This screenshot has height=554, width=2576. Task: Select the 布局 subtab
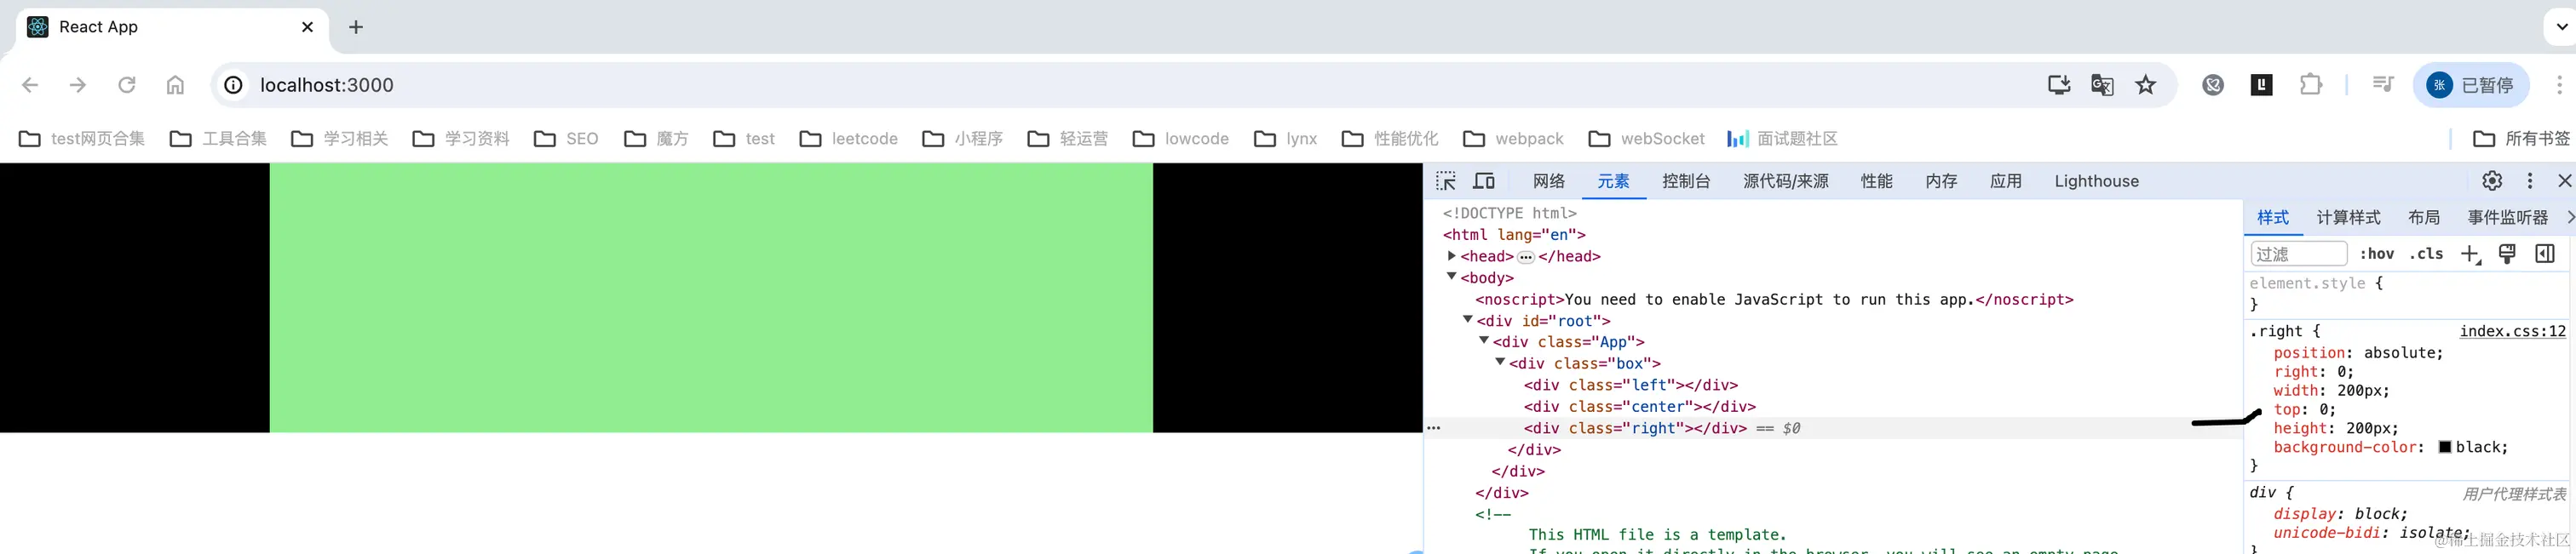click(x=2424, y=218)
